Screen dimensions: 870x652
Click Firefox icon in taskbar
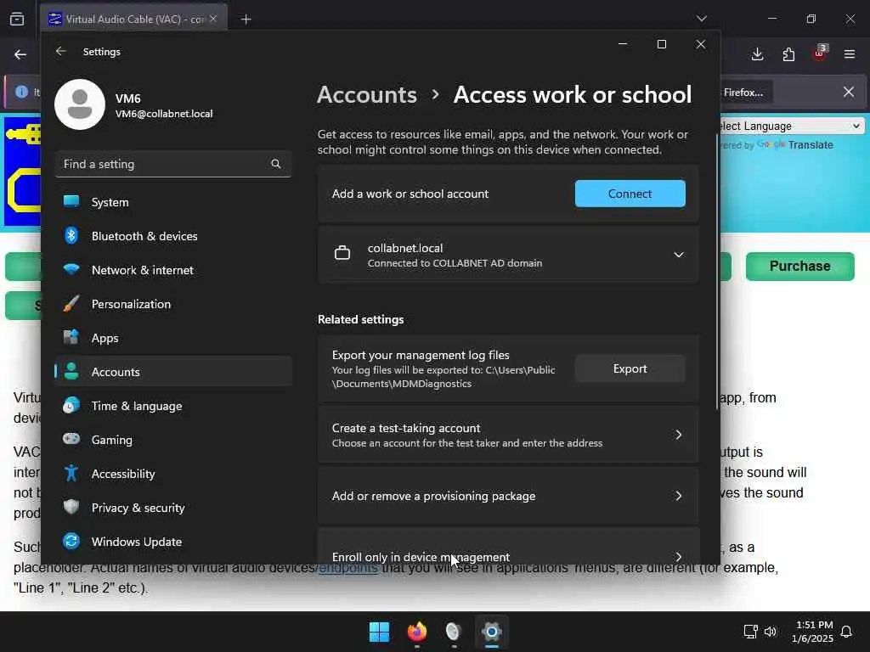click(x=416, y=632)
